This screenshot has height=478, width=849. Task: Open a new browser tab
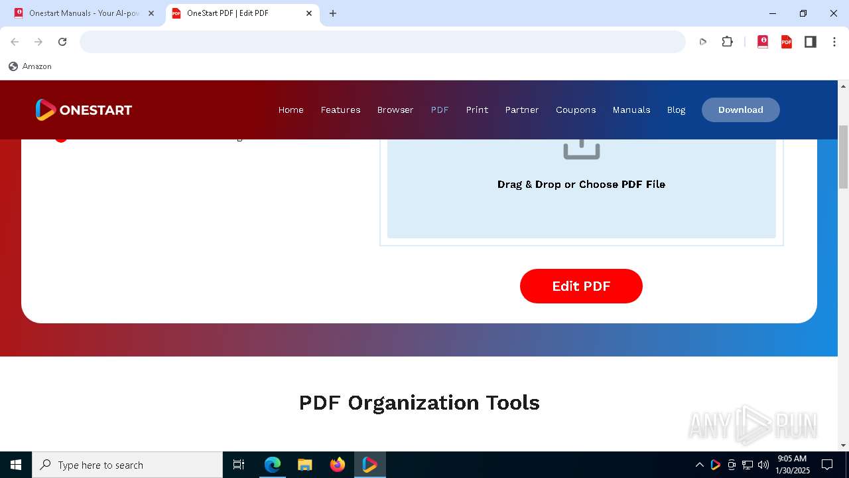[333, 13]
